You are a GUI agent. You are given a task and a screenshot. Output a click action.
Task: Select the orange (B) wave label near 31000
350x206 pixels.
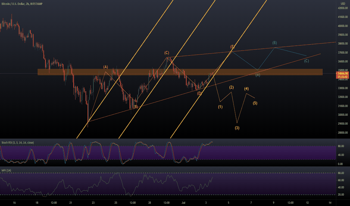click(x=136, y=107)
